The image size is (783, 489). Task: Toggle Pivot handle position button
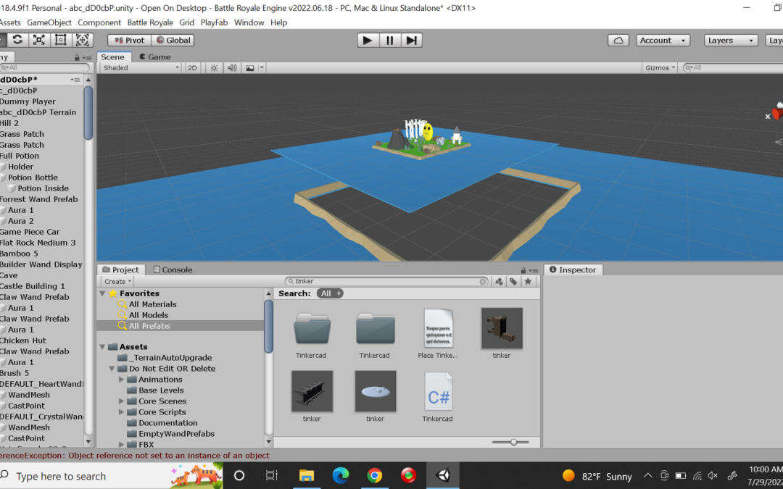click(x=129, y=41)
